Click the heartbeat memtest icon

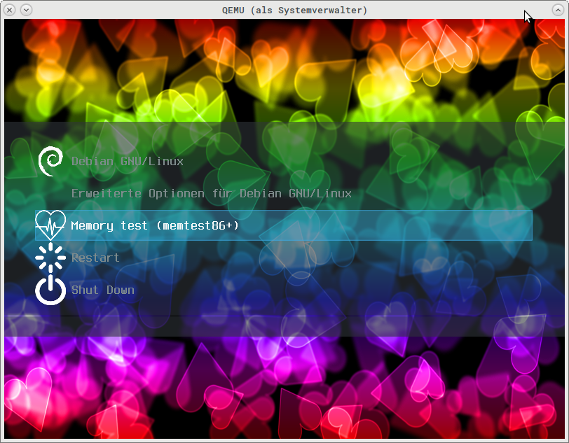(x=50, y=225)
